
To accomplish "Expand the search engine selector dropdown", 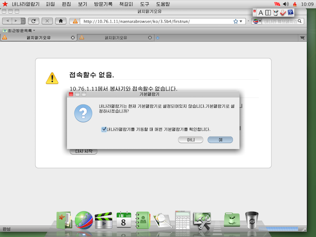I will click(x=257, y=21).
